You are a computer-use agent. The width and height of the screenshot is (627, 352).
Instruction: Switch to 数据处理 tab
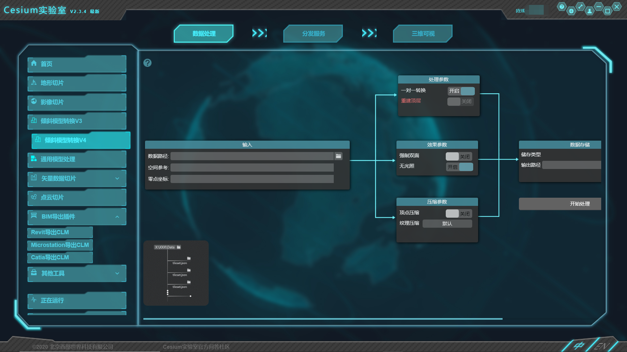point(204,34)
